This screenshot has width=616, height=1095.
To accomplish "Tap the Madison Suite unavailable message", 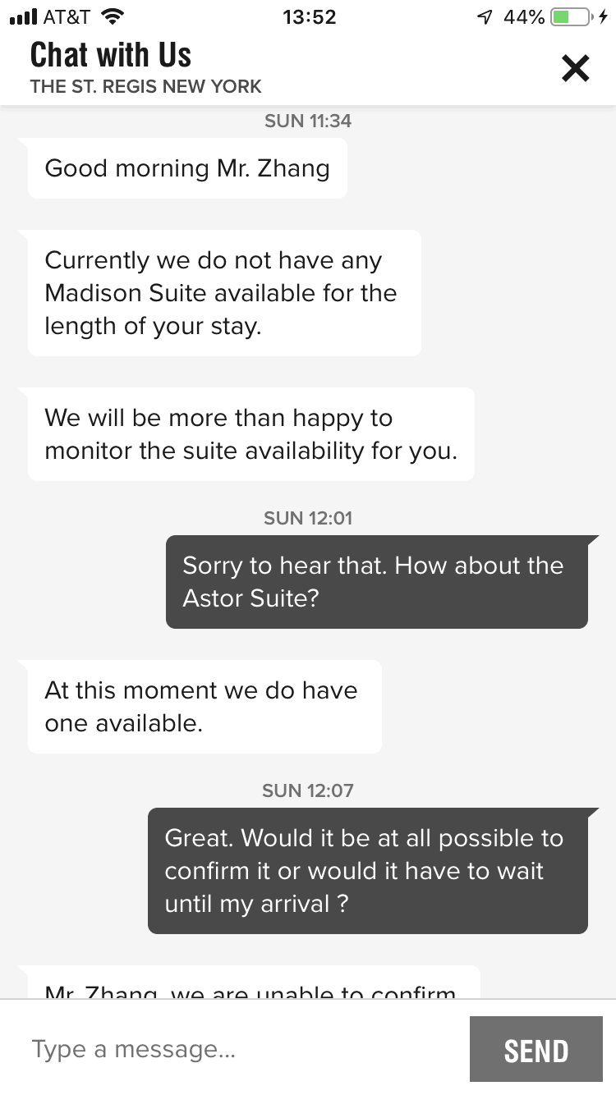I will [224, 293].
